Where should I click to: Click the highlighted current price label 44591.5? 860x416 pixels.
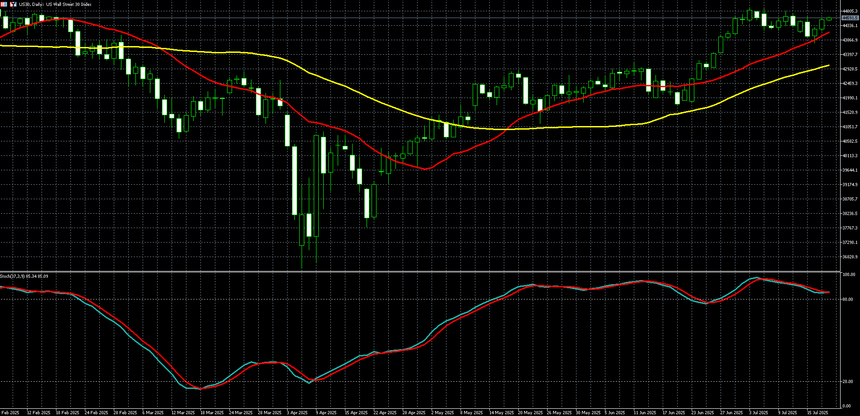[850, 18]
